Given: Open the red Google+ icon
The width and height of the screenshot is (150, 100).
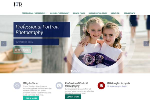Looking at the screenshot, I should pos(101,86).
